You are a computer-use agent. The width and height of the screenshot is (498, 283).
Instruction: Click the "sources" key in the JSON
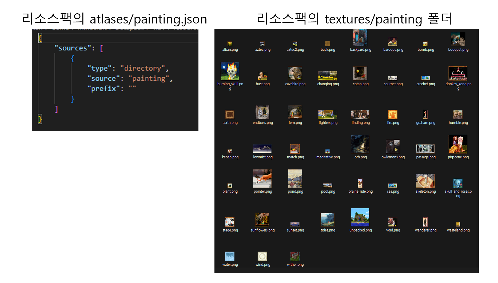[73, 48]
